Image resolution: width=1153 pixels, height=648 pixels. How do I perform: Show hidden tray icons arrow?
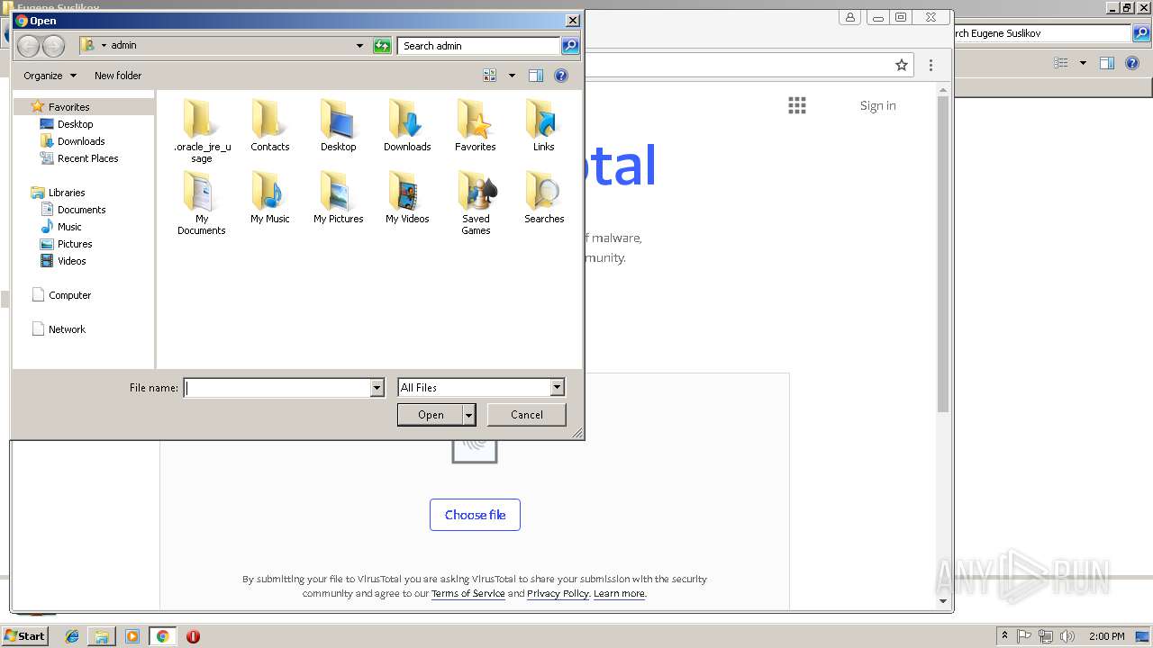pos(1004,636)
